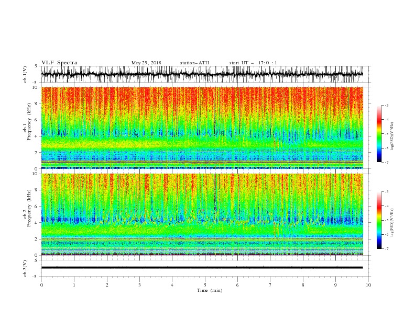Click the 'start UT = 17:0 :1' label
Screen dimensions: 415x320
coord(253,63)
